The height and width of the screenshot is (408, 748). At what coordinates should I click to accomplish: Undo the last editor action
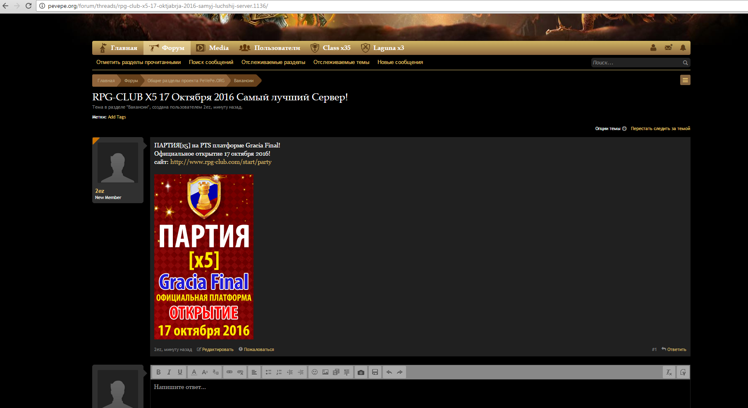coord(389,372)
